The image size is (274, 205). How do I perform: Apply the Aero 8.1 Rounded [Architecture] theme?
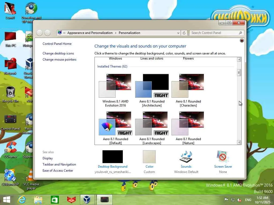tap(152, 90)
